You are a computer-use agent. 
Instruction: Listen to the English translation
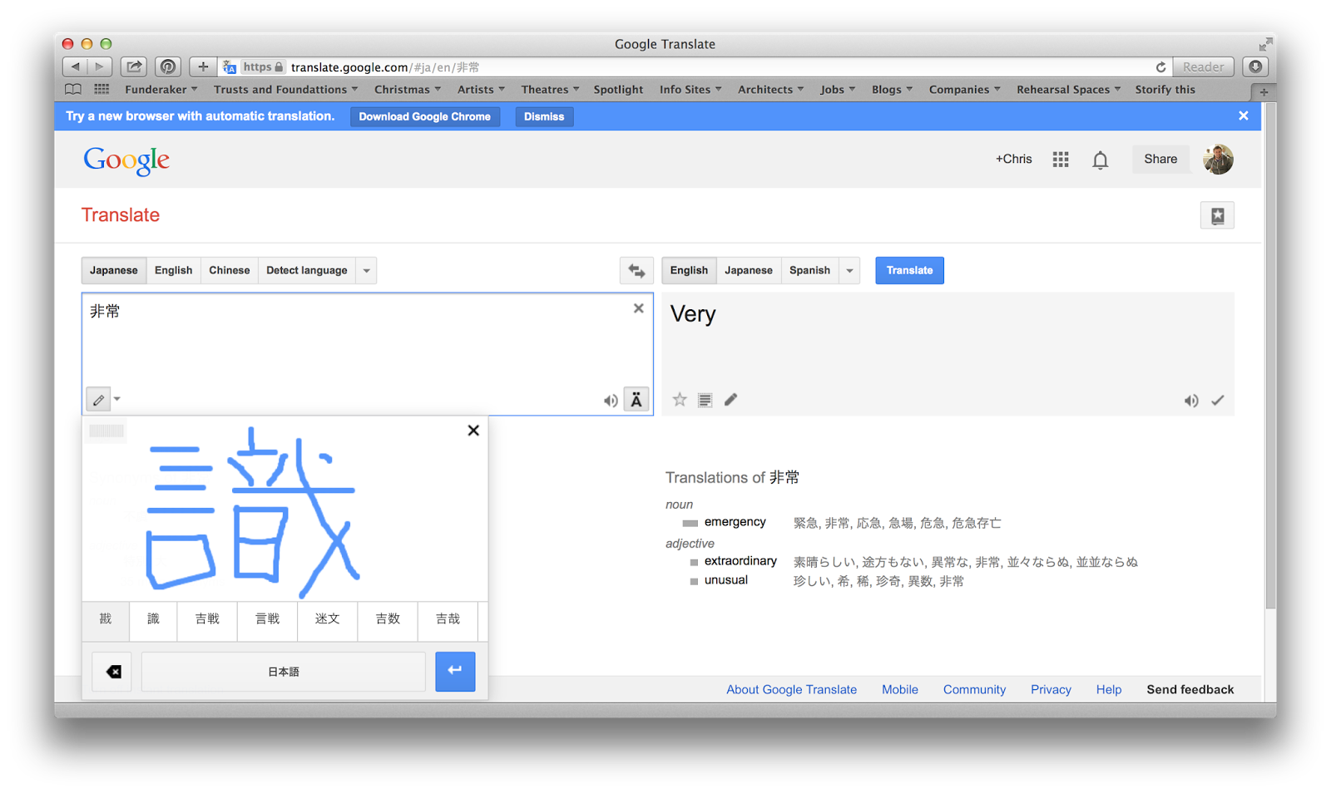(x=1191, y=401)
